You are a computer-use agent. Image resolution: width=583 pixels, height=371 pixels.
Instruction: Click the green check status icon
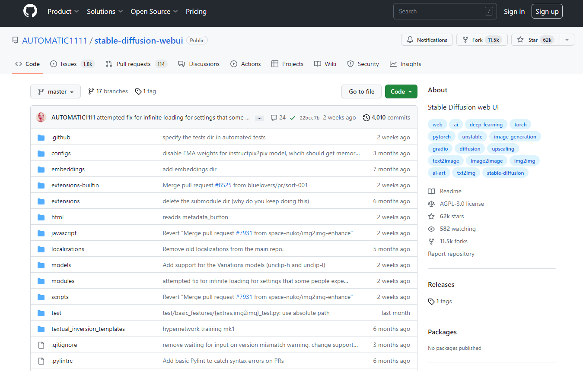(293, 117)
